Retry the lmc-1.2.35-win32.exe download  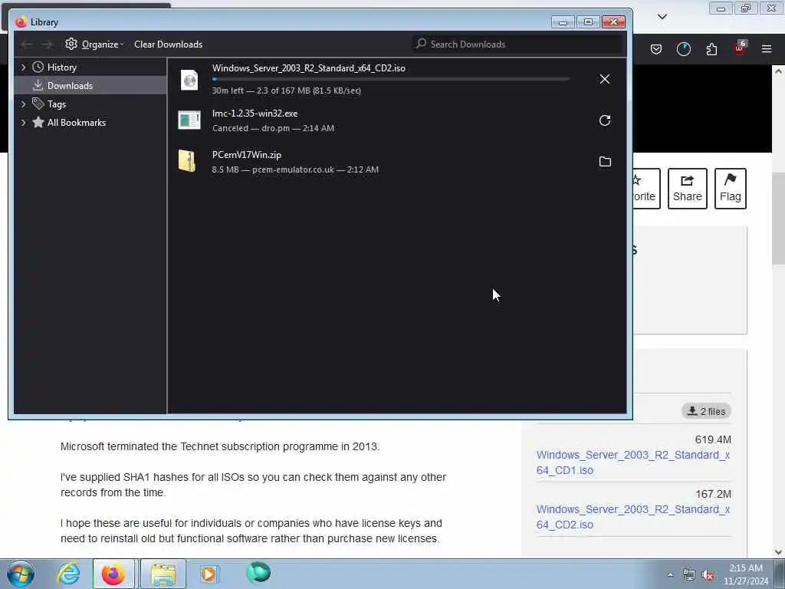click(x=605, y=120)
